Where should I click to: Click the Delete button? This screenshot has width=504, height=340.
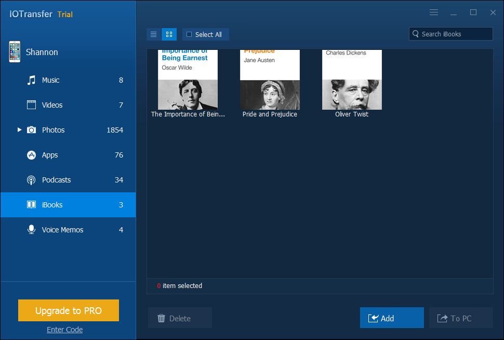click(x=180, y=318)
